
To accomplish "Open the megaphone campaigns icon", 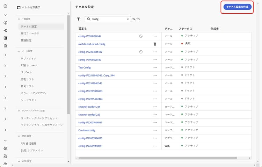I will (x=5, y=23).
